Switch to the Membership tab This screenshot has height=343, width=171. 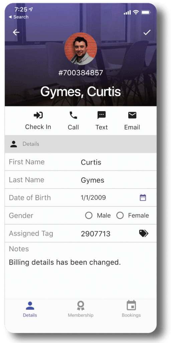pos(80,309)
